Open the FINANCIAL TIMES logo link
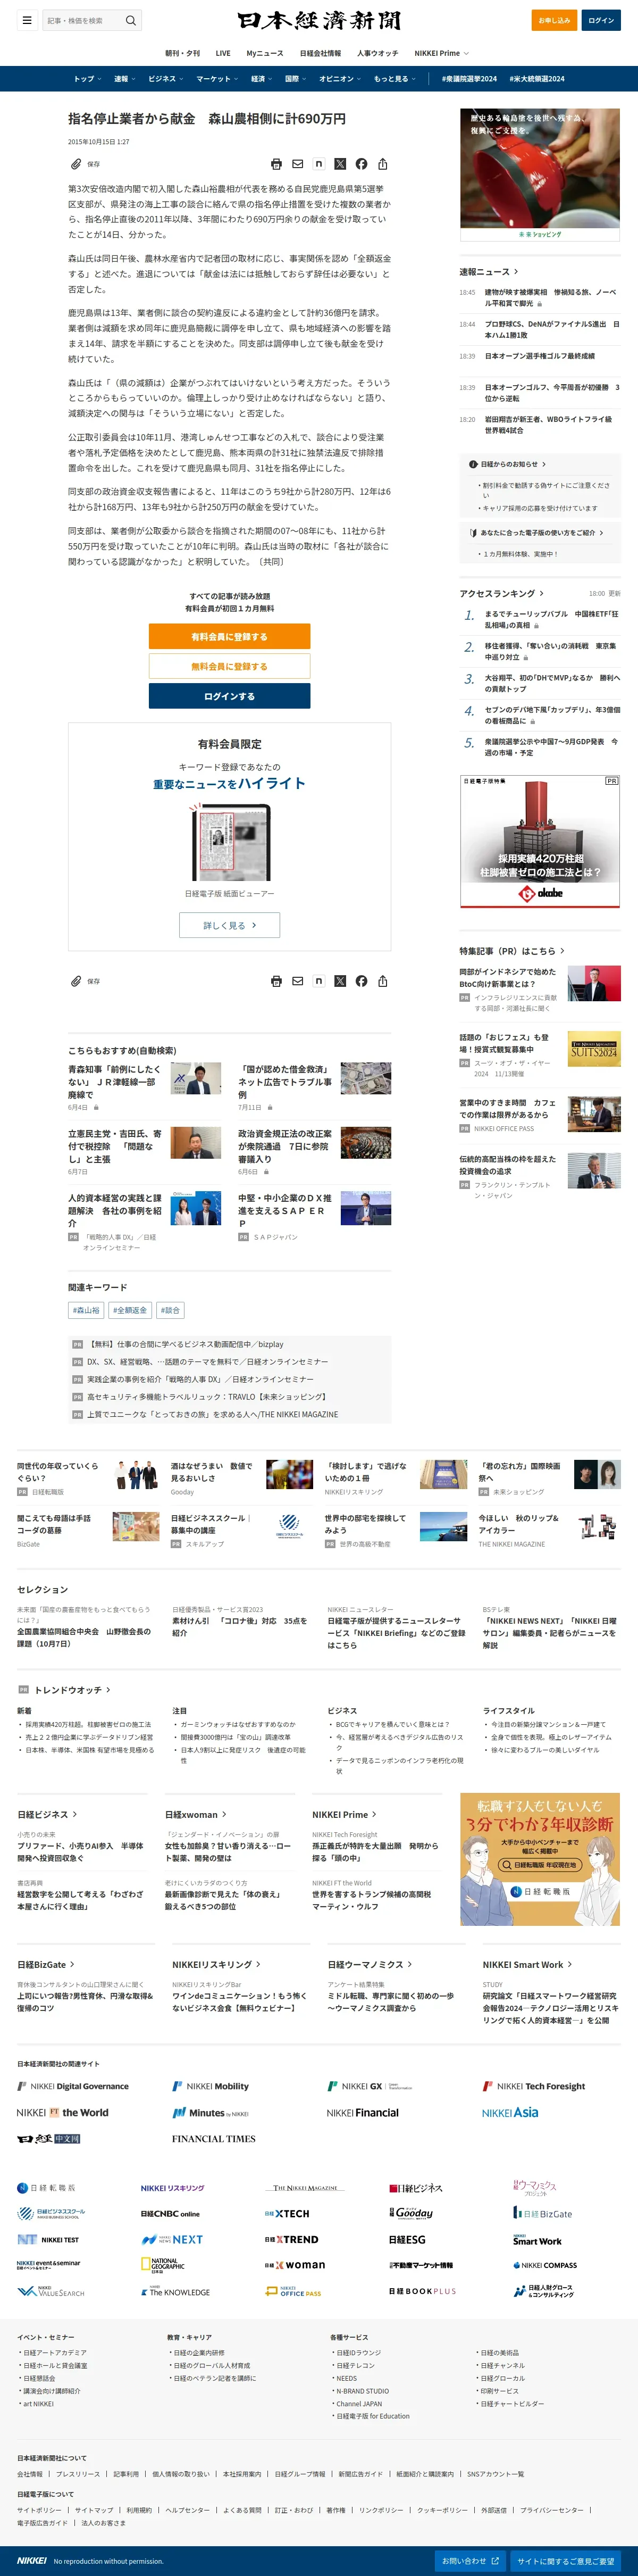 point(213,2138)
